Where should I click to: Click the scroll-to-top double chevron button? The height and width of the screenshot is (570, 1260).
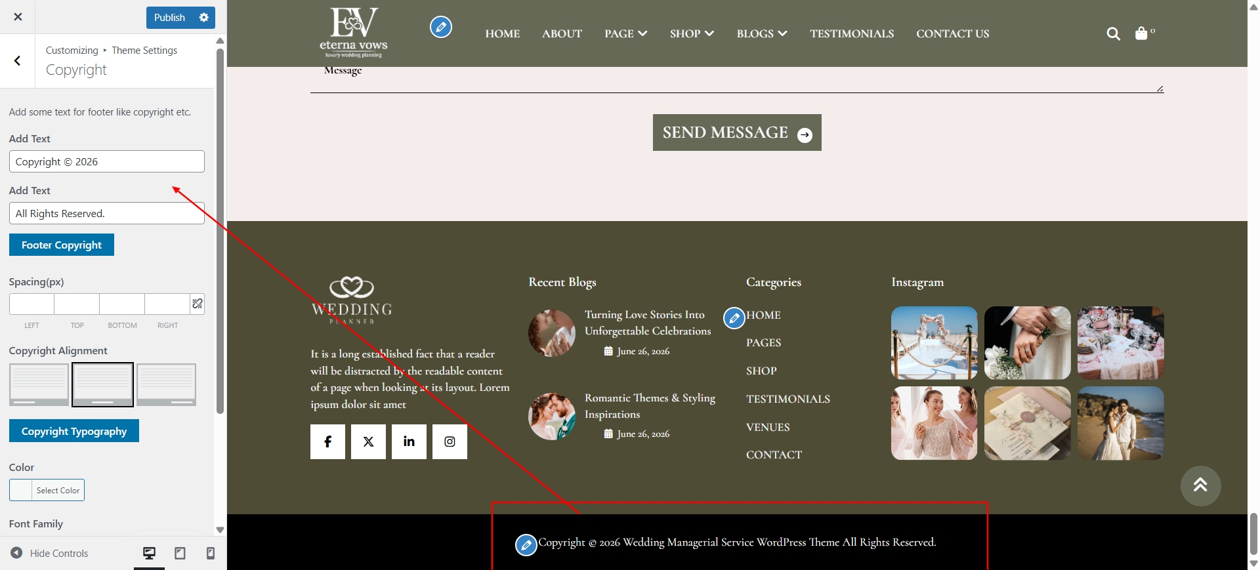(1200, 485)
